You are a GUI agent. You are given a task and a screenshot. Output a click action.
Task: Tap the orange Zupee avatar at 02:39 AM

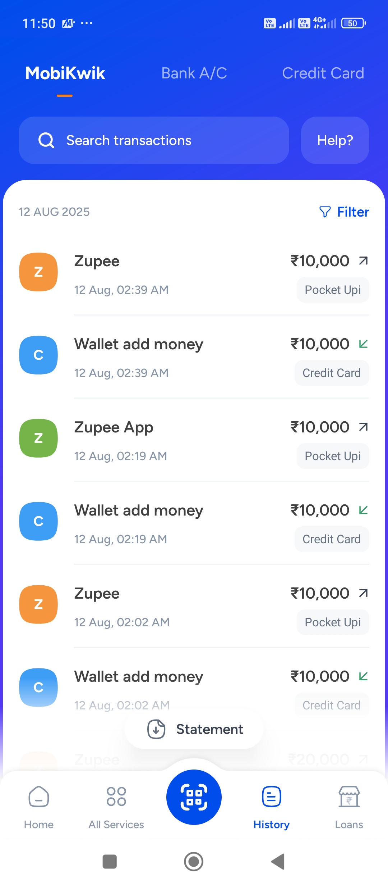(38, 272)
